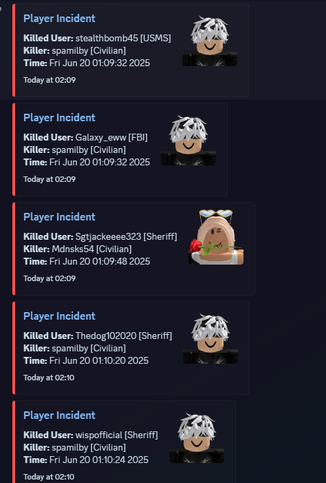
Task: Select the killed user text stealthbomb45 [USMS]
Action: pyautogui.click(x=123, y=38)
